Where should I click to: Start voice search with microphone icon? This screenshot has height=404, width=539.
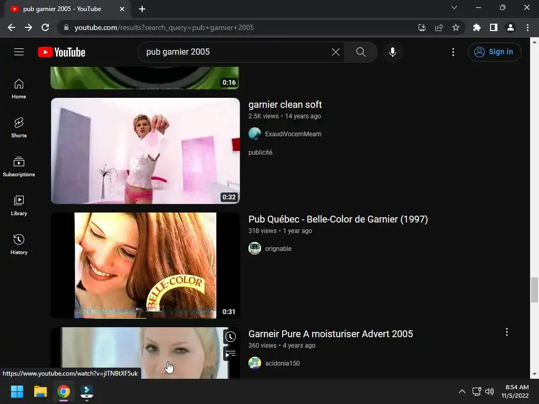coord(392,52)
